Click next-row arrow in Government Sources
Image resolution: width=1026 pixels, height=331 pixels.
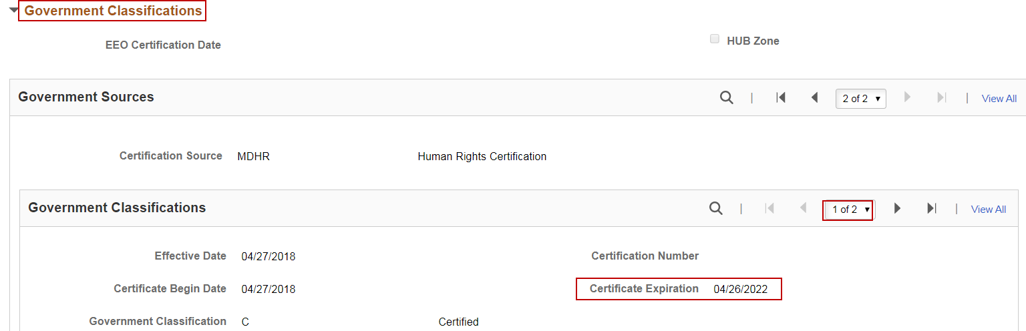pyautogui.click(x=907, y=97)
